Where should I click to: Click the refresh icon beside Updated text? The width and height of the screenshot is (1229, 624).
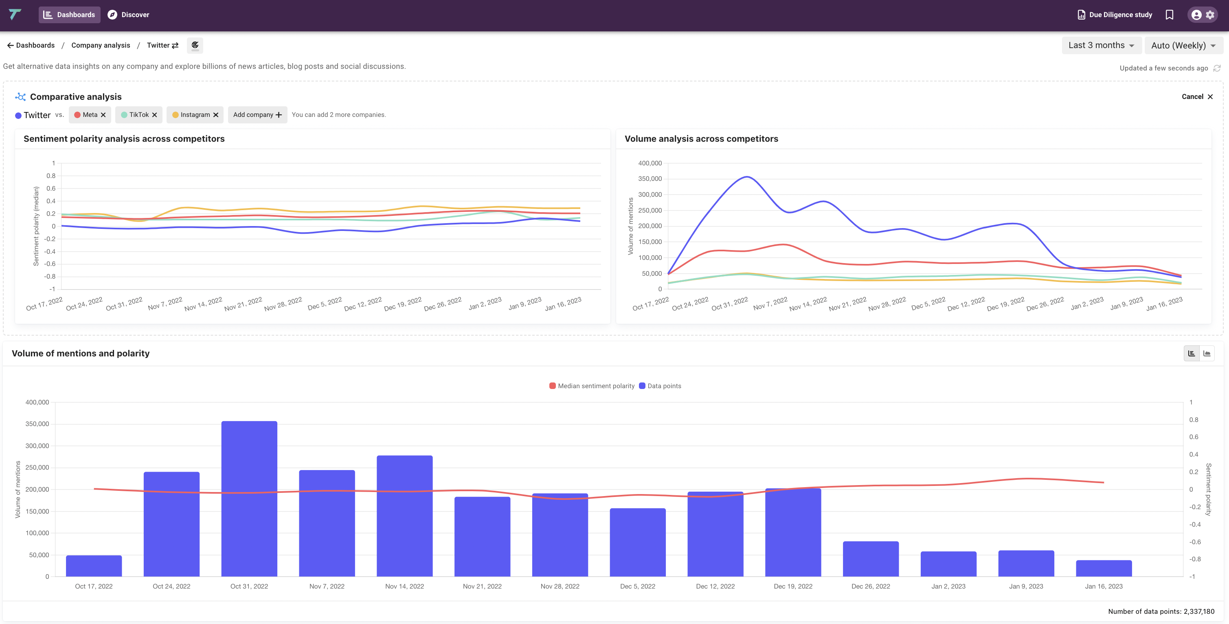pos(1217,68)
